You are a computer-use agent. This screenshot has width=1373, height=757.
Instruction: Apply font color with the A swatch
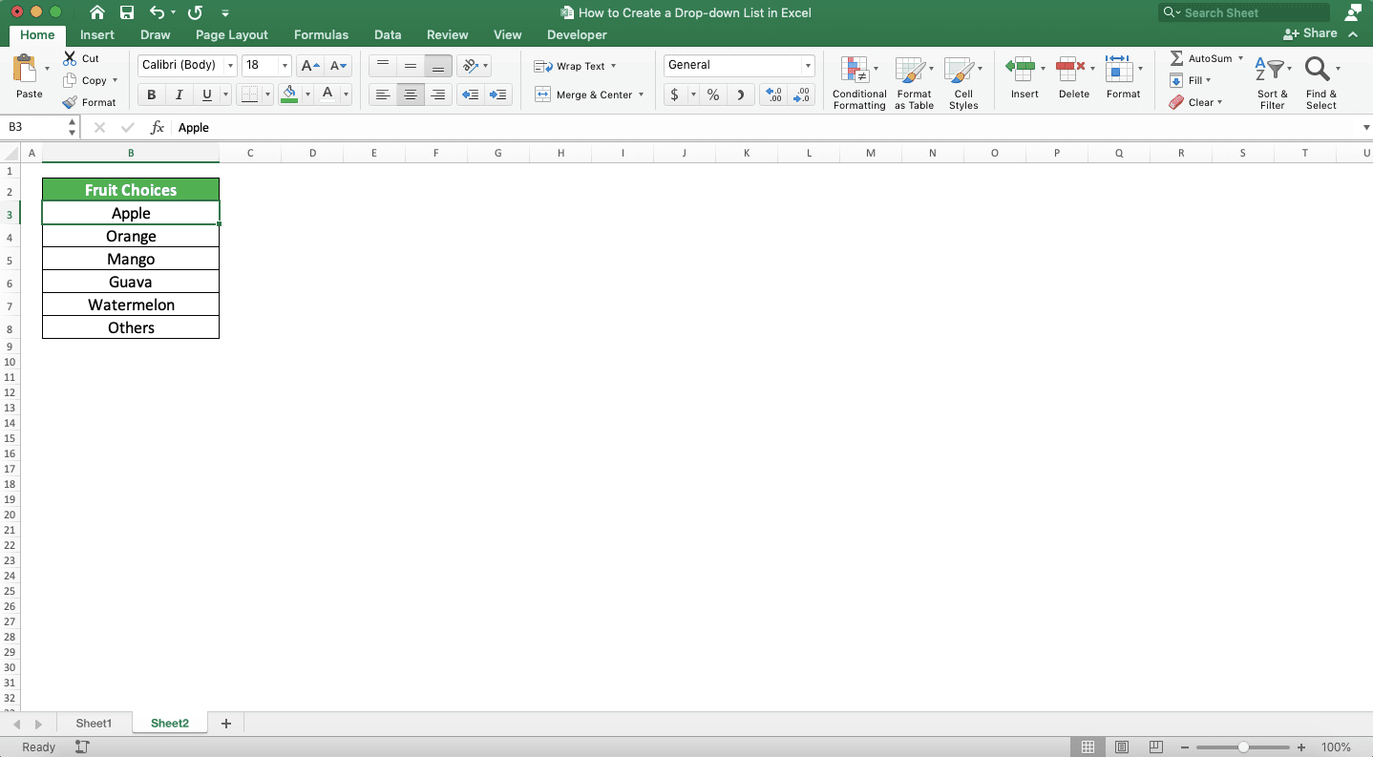[x=327, y=95]
